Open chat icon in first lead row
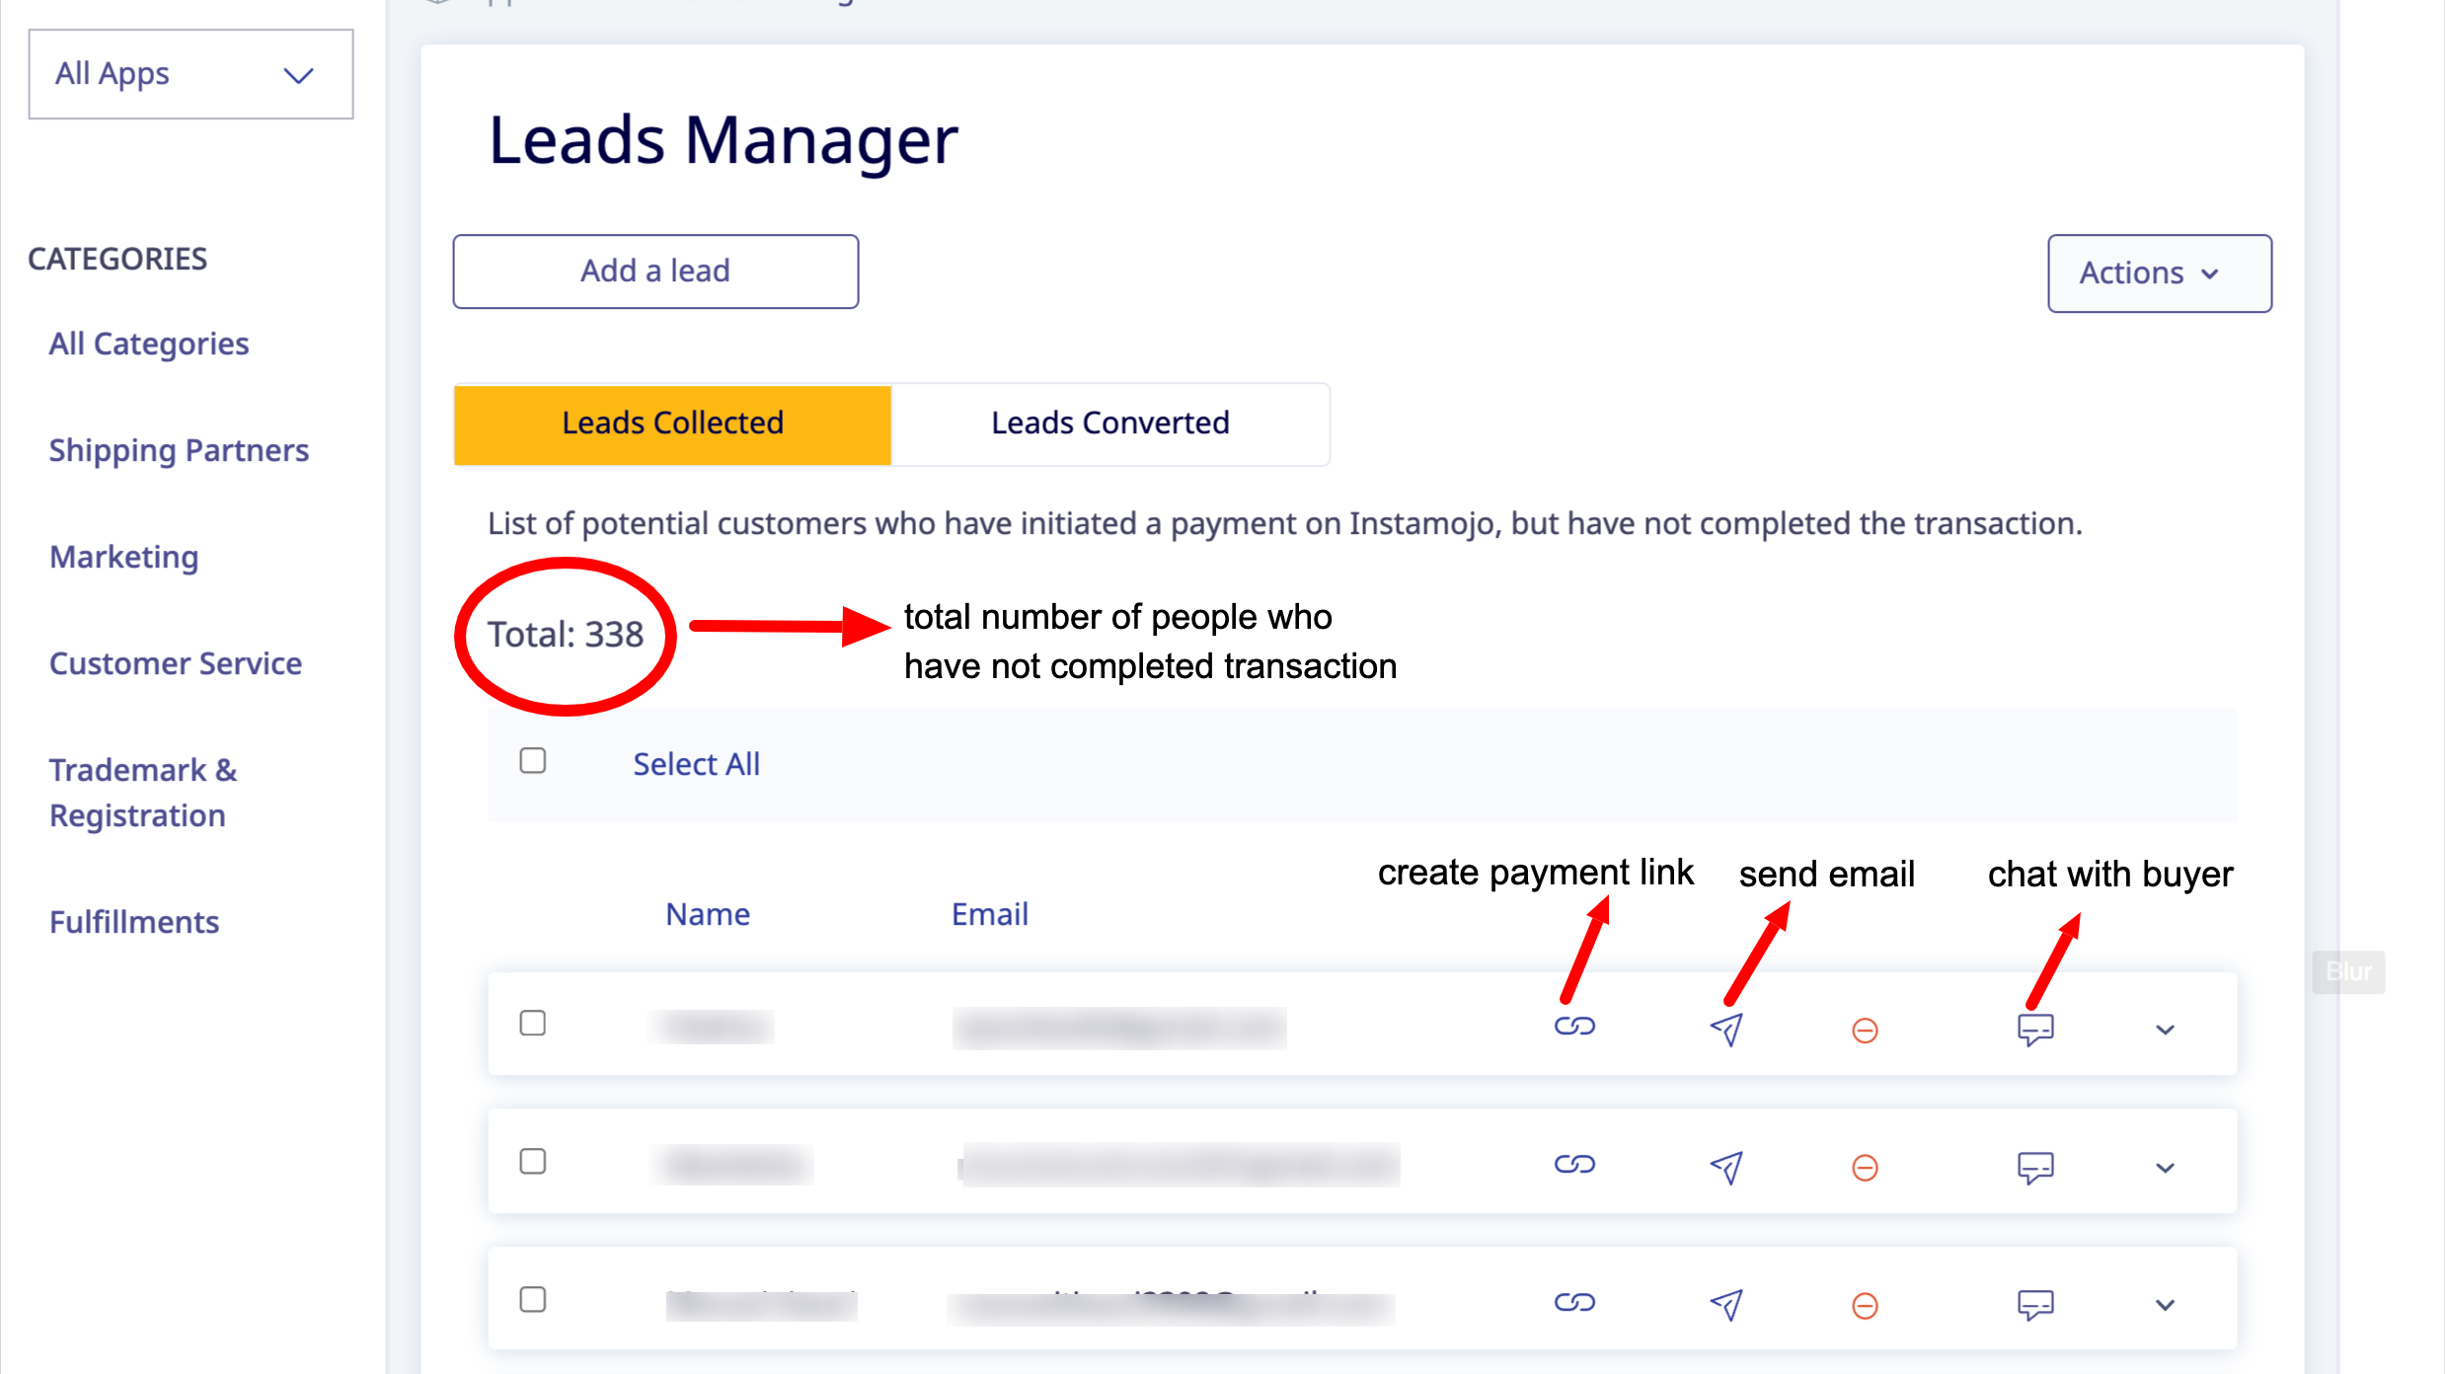This screenshot has width=2445, height=1374. [x=2035, y=1030]
